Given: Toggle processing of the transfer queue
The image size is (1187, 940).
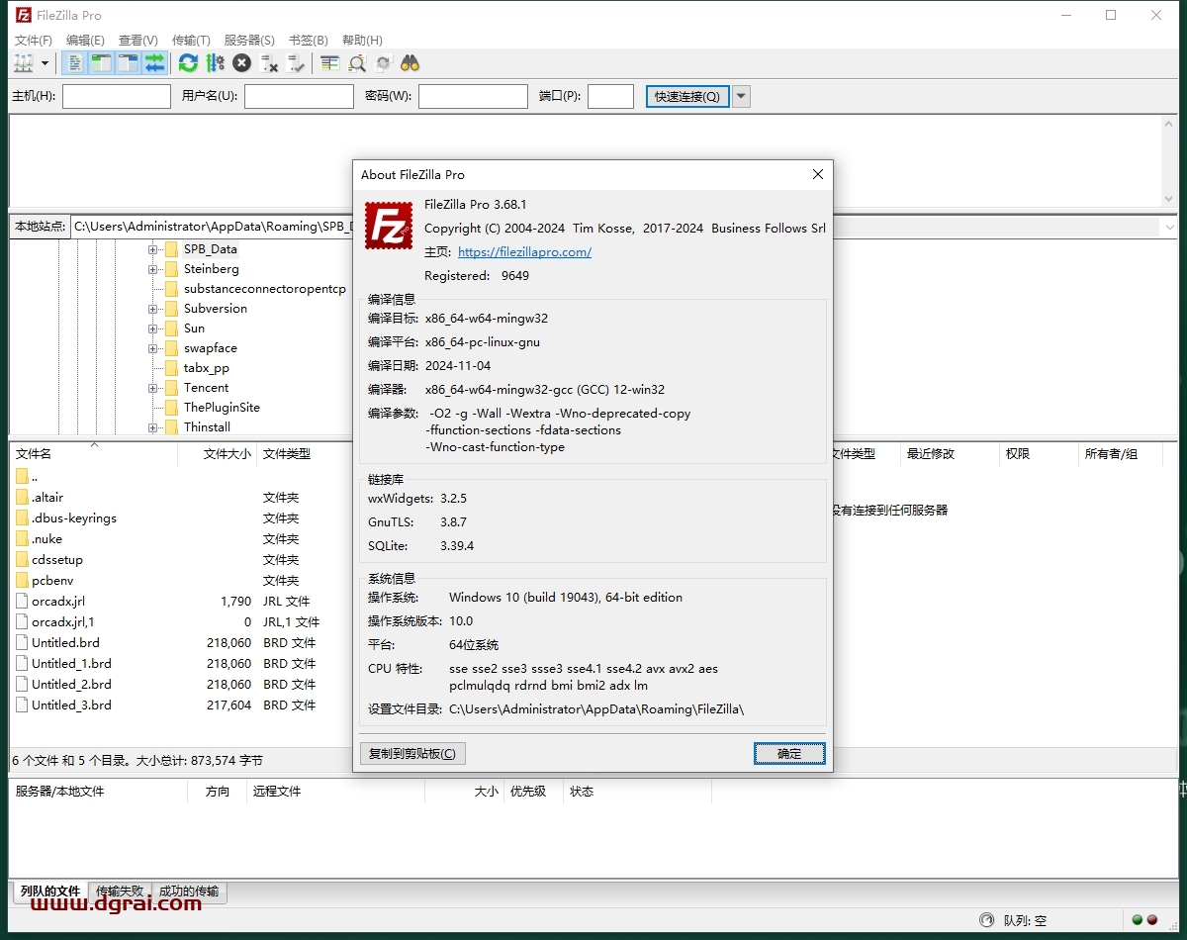Looking at the screenshot, I should 215,63.
